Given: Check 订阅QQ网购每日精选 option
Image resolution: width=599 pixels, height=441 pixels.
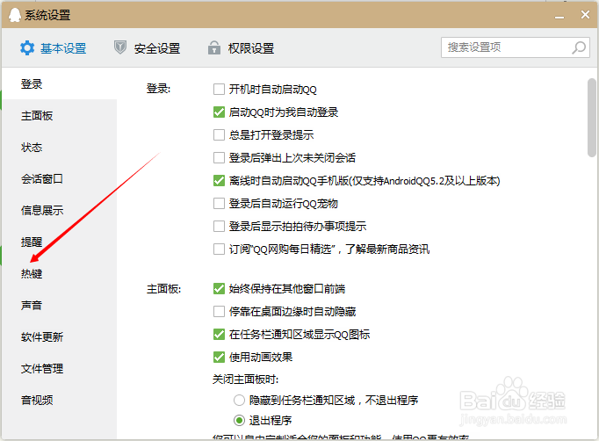Looking at the screenshot, I should pos(219,249).
